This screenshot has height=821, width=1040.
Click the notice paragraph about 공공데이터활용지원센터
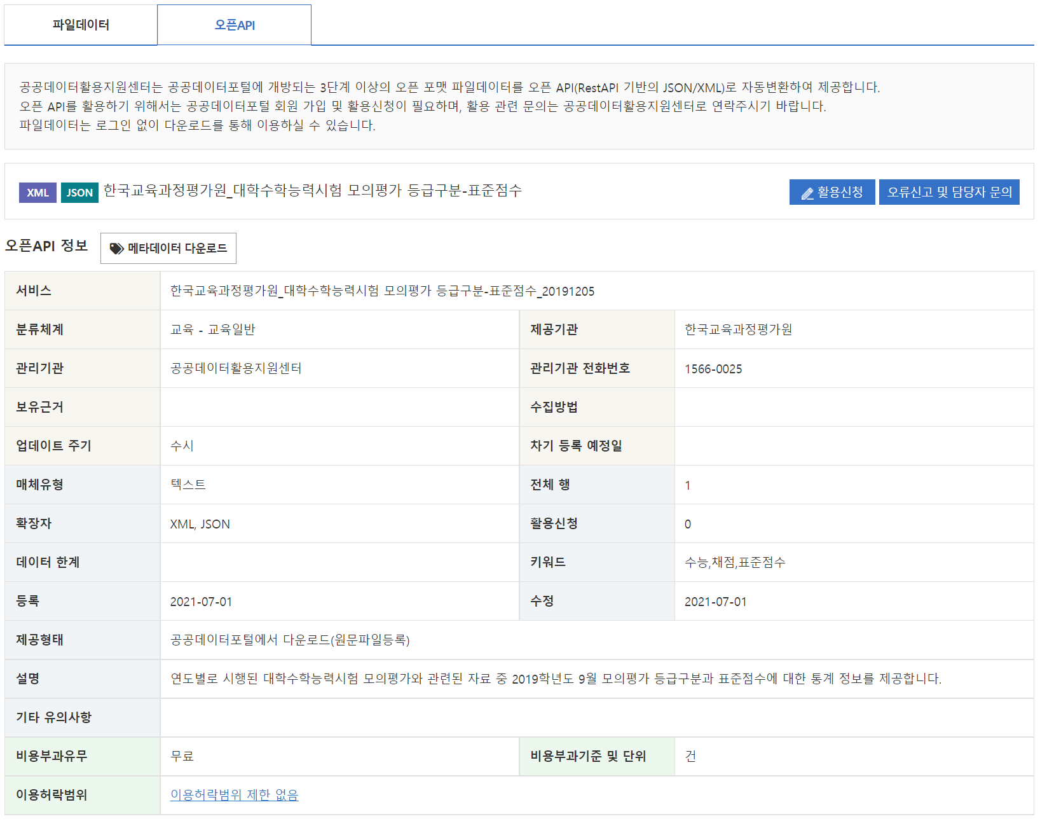pos(449,106)
